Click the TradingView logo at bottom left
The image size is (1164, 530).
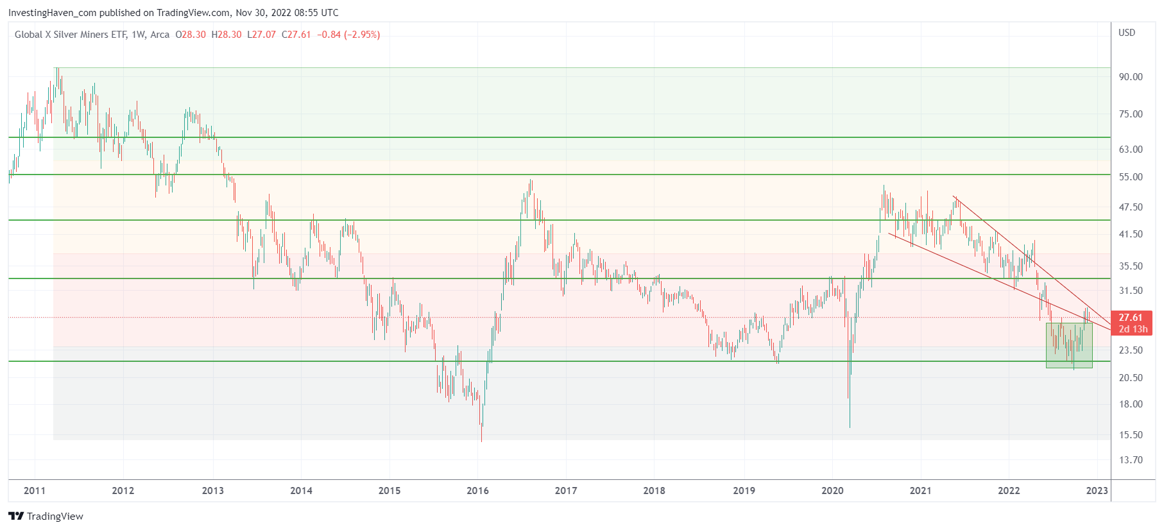coord(46,517)
